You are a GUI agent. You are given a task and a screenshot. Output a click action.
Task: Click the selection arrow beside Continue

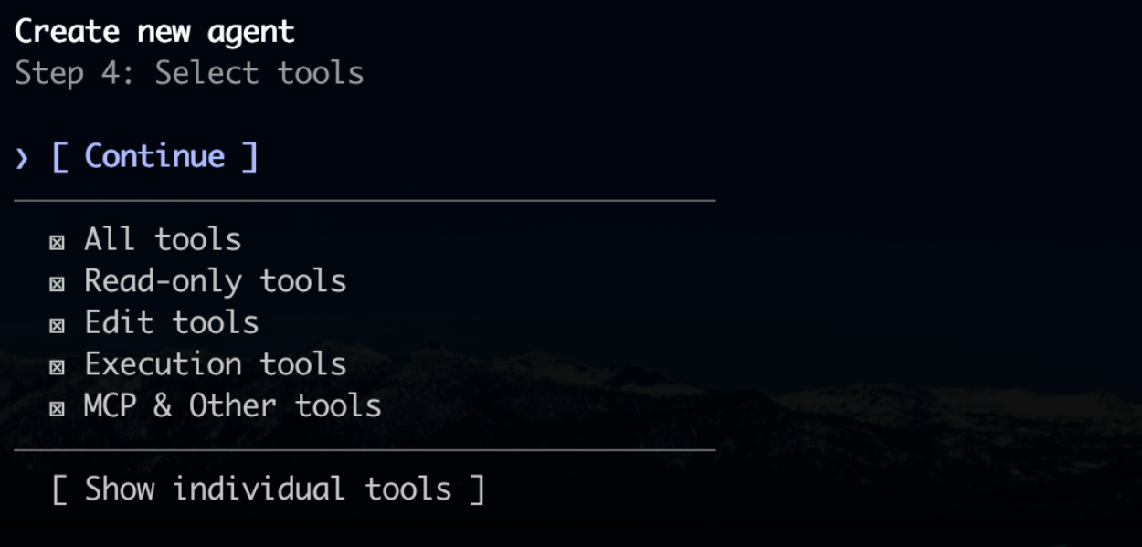tap(22, 158)
